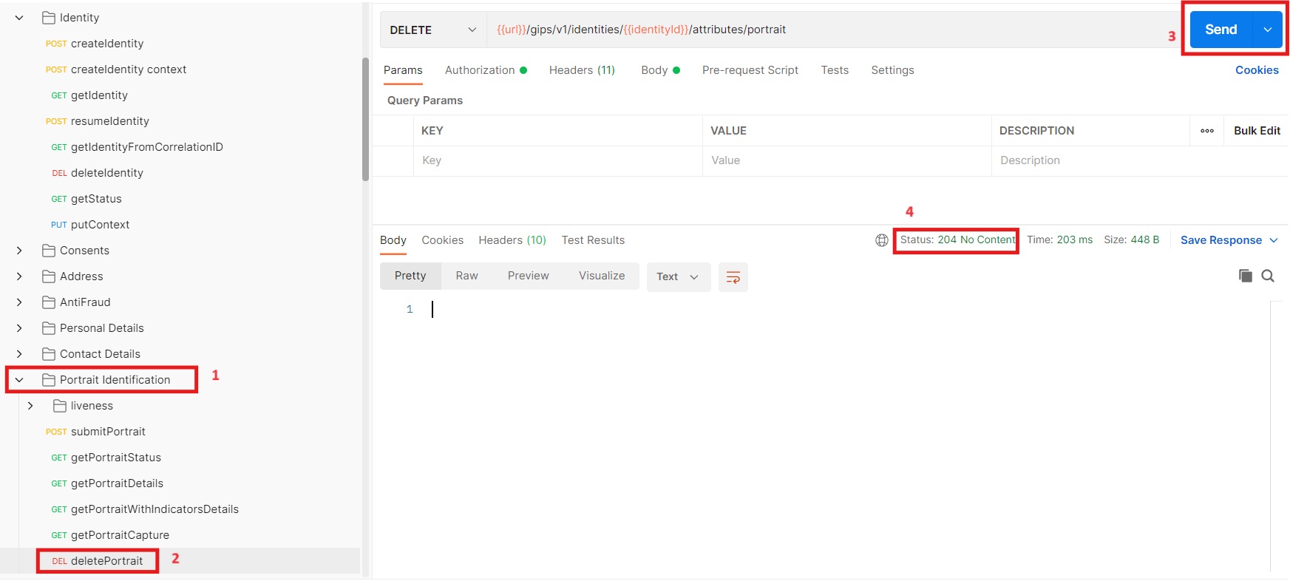Switch response view to Visualize
Screen dimensions: 1290x581
pos(602,276)
